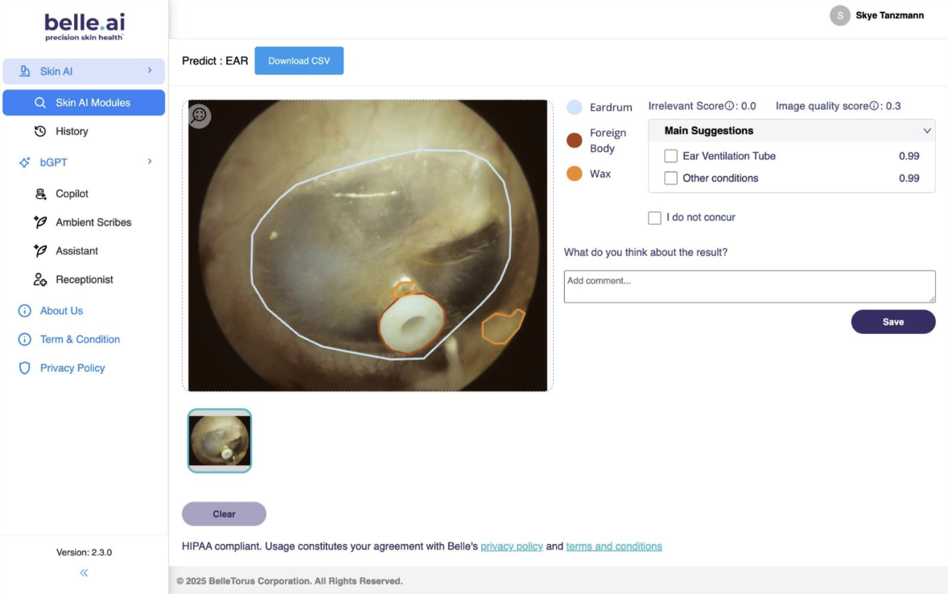
Task: Click the Copilot icon in the sidebar
Action: 40,194
